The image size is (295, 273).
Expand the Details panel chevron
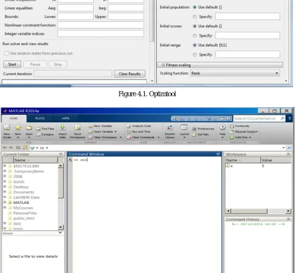click(60, 233)
